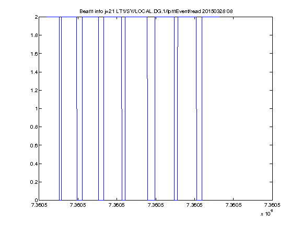Select the last 7.3605 x-axis tick label
The width and height of the screenshot is (301, 225).
tap(272, 205)
